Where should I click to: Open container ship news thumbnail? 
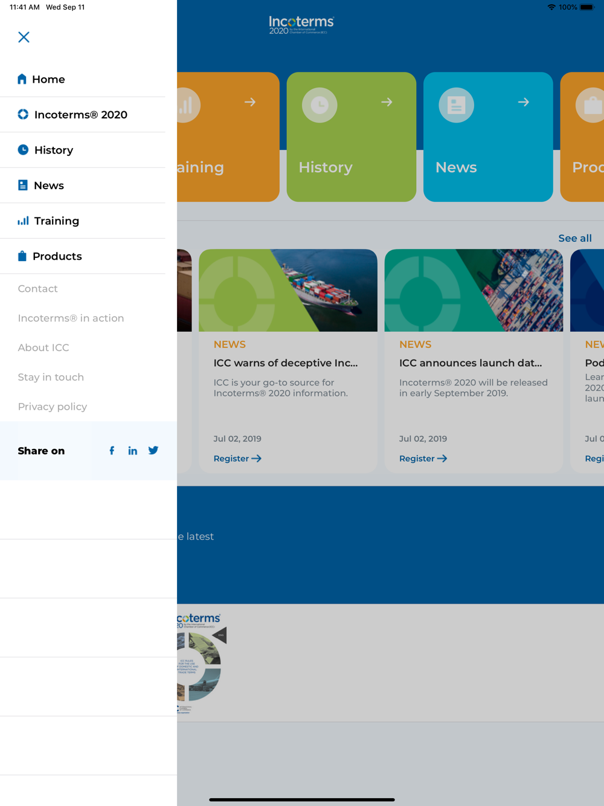click(288, 290)
